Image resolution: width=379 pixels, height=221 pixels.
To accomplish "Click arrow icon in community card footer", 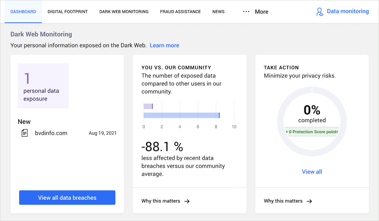I will pos(187,201).
